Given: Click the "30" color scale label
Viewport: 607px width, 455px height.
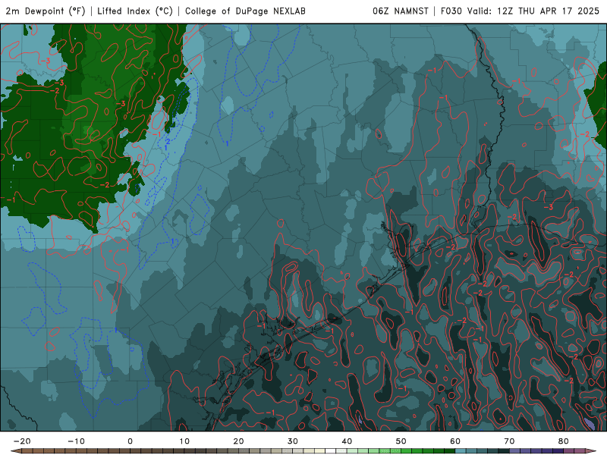Looking at the screenshot, I should [x=293, y=441].
